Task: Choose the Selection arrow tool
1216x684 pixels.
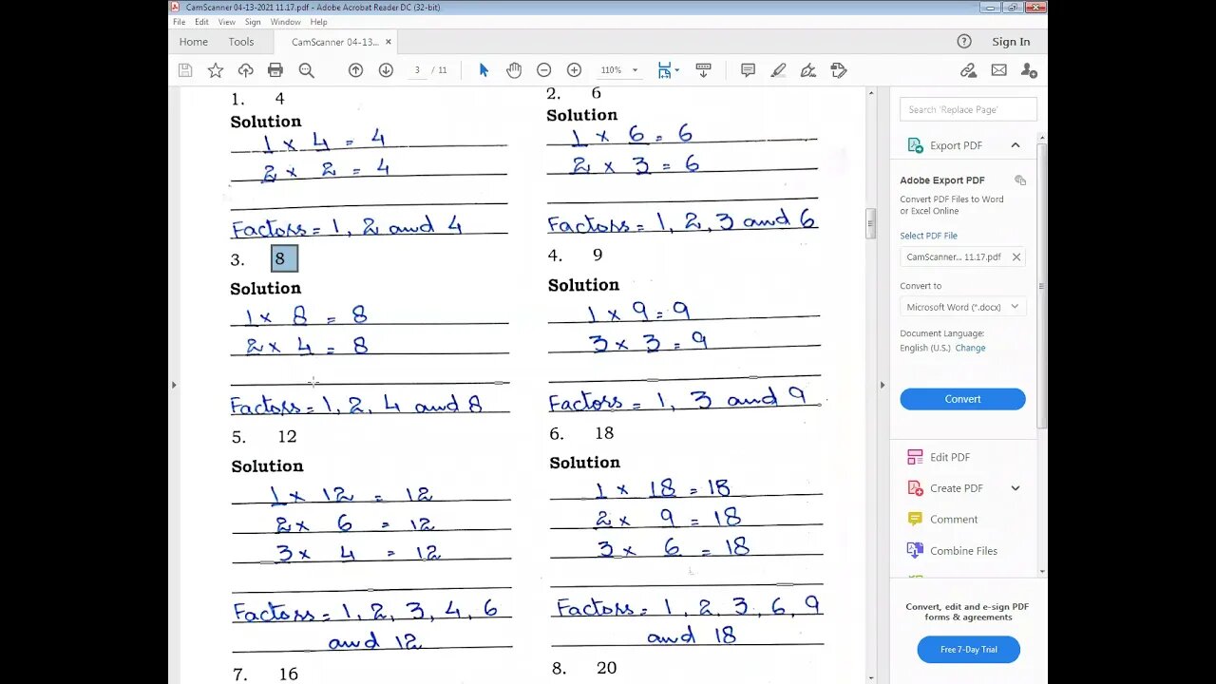Action: coord(484,70)
